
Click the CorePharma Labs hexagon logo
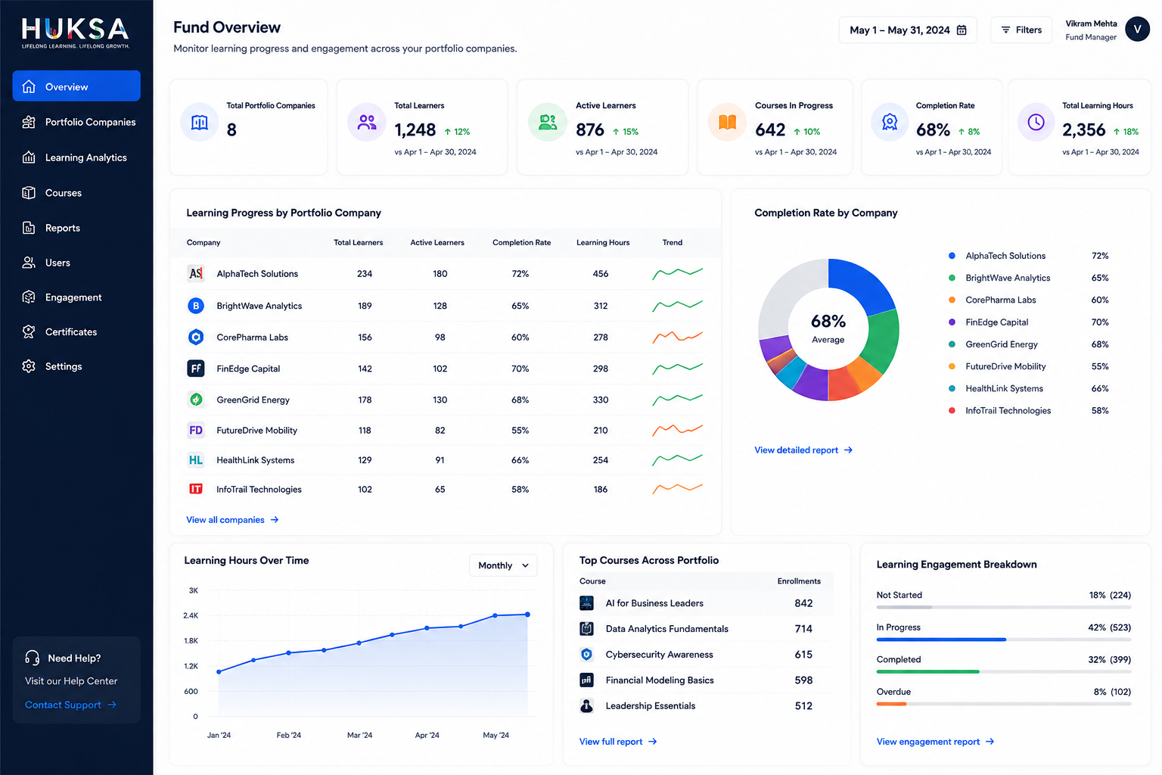click(x=196, y=337)
